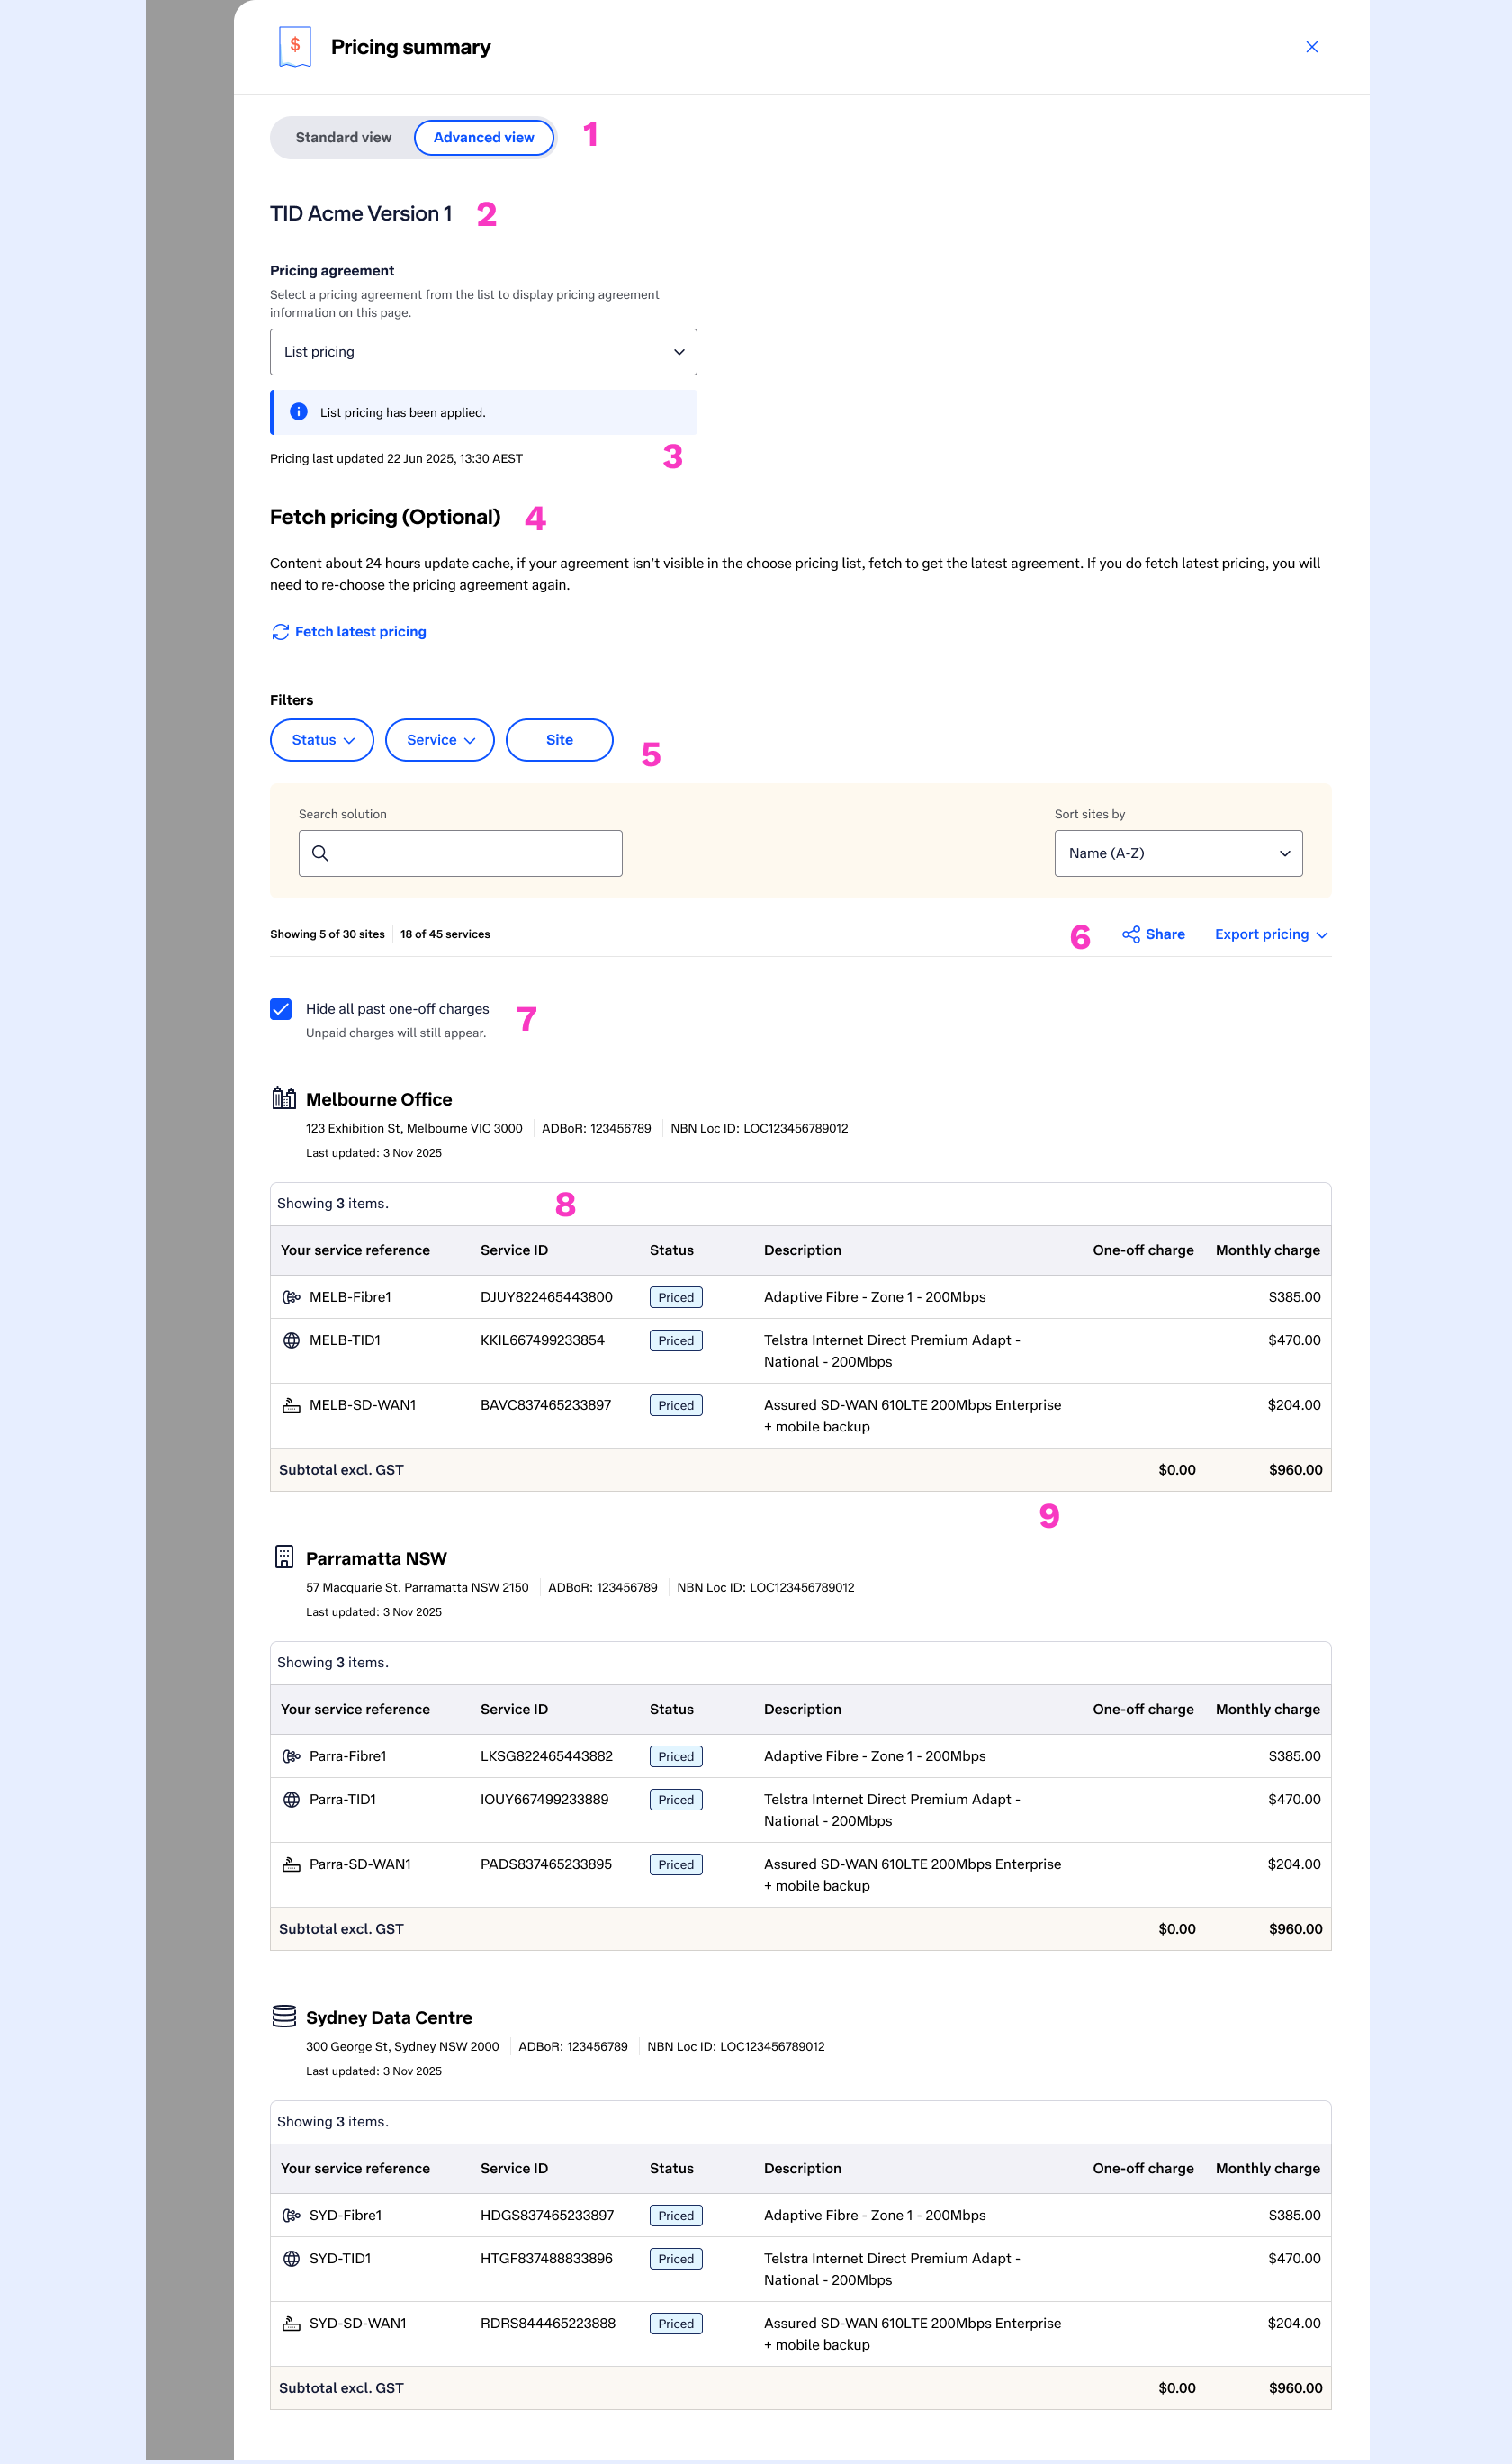This screenshot has height=2464, width=1512.
Task: Click service ID PADS837465233895
Action: [x=546, y=1864]
